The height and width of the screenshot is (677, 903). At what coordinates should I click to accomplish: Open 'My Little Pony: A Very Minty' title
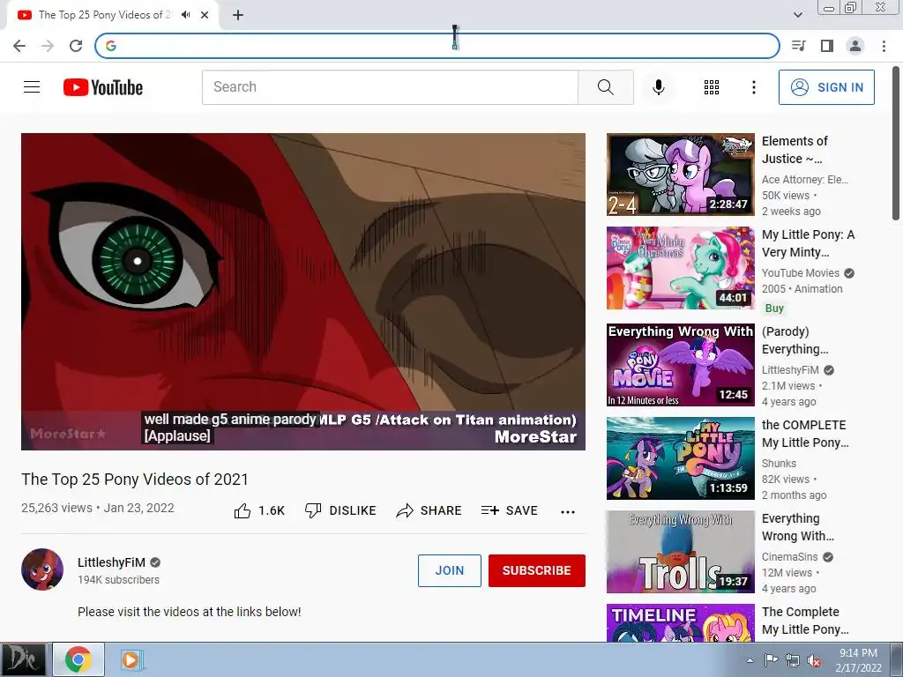coord(808,243)
